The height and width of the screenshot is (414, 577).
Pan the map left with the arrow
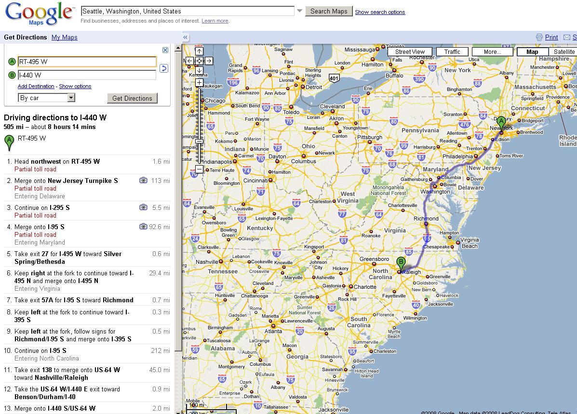click(190, 61)
